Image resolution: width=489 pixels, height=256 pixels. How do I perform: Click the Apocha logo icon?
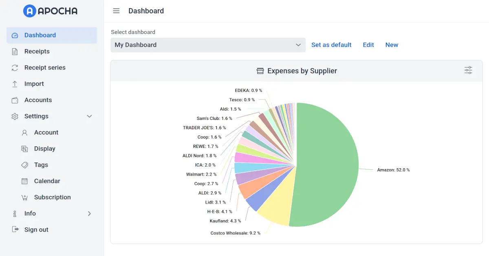coord(30,11)
